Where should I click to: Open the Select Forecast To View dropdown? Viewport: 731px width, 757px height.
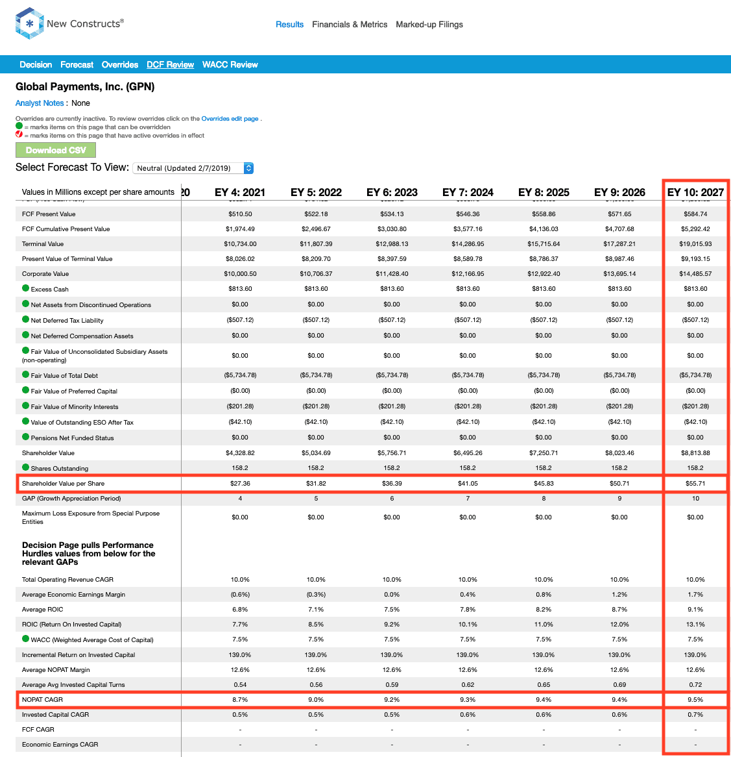[193, 168]
